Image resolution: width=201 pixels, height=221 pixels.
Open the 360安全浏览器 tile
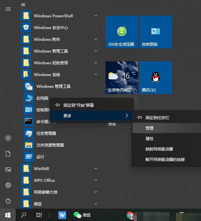pyautogui.click(x=122, y=32)
